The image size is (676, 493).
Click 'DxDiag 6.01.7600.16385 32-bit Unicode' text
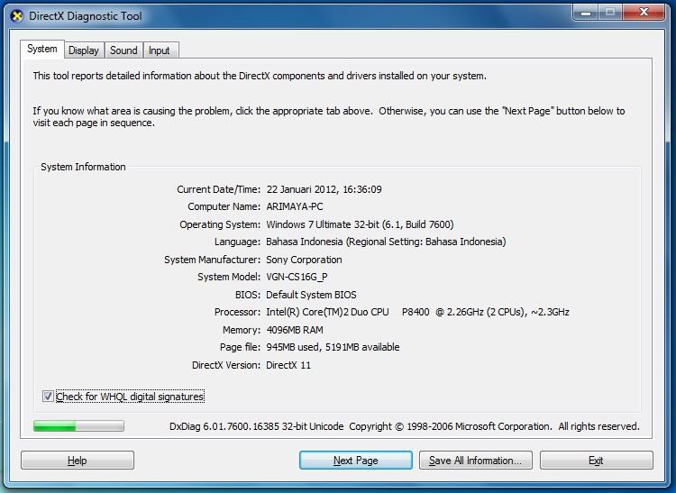257,426
